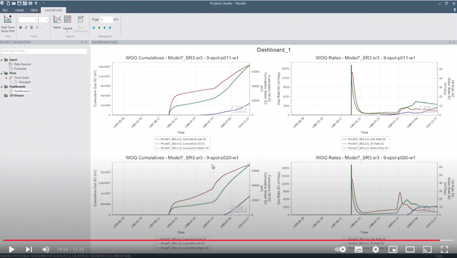Seek using the red video progress bar
Viewport: 457px width, 258px height.
click(207, 240)
